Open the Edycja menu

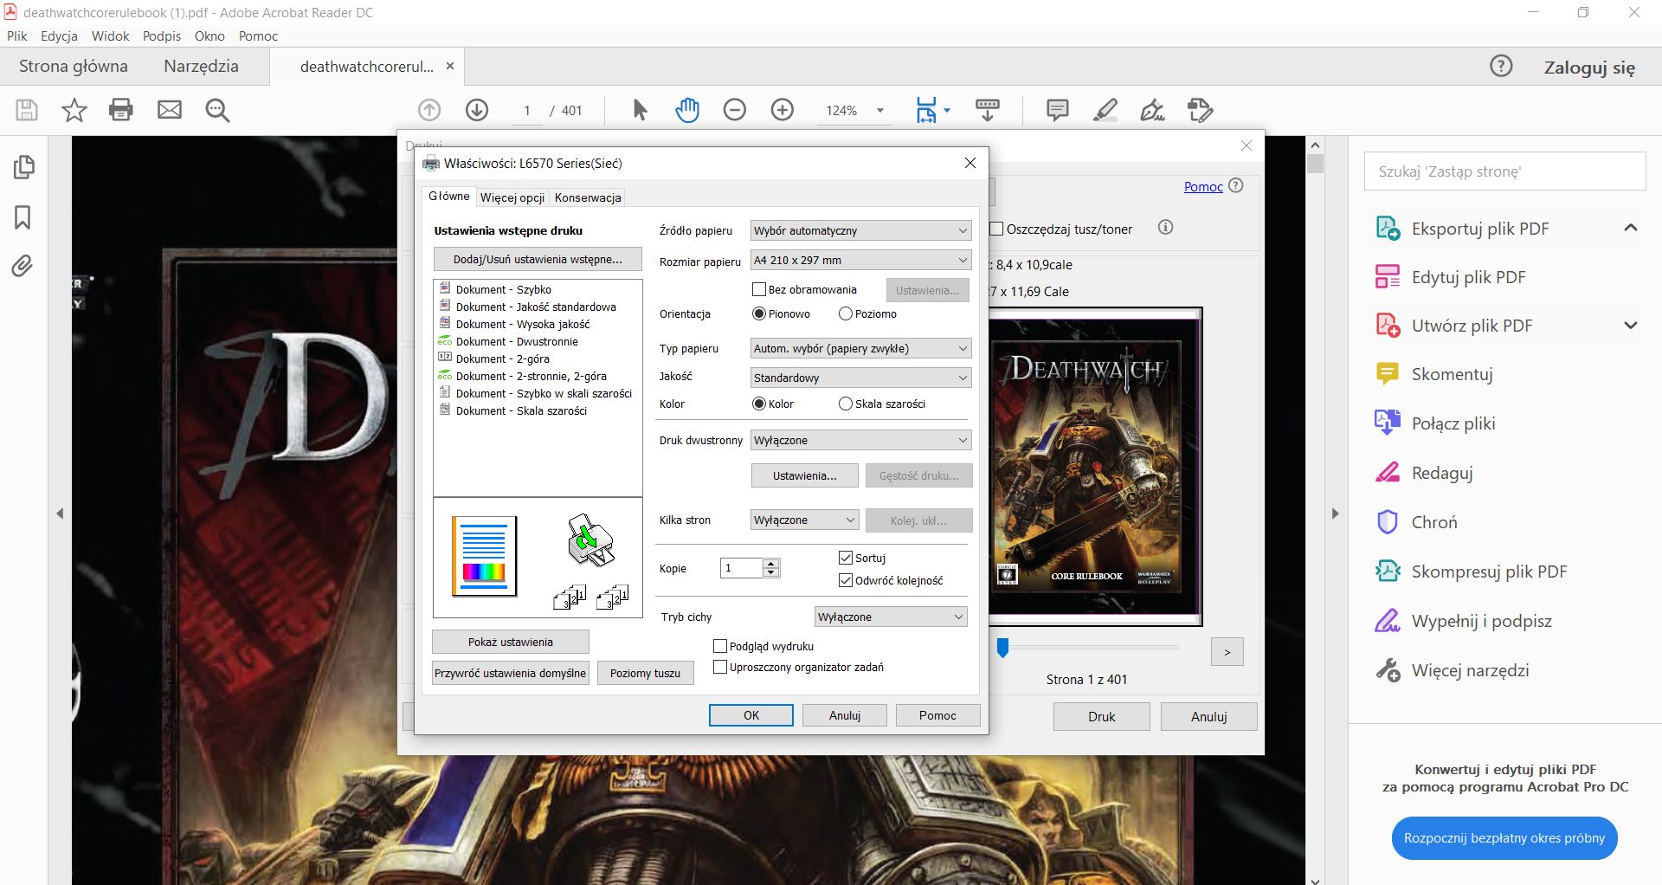59,36
